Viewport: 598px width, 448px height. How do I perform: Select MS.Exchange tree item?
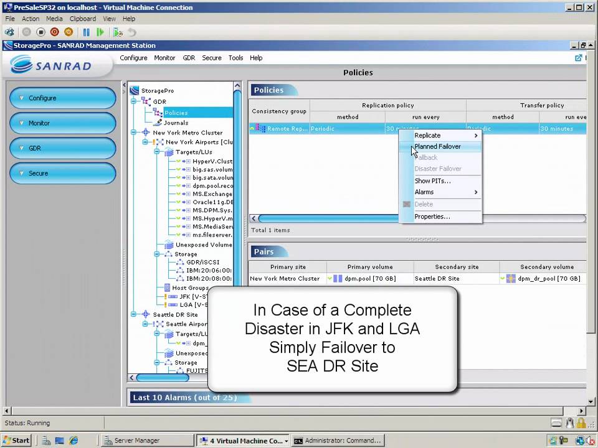(x=212, y=194)
